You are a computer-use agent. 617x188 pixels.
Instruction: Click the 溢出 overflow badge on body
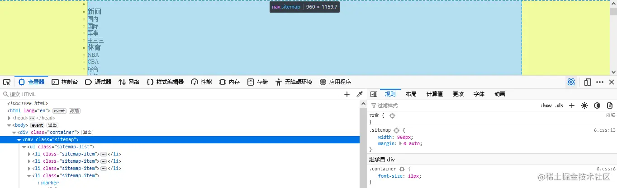[52, 125]
